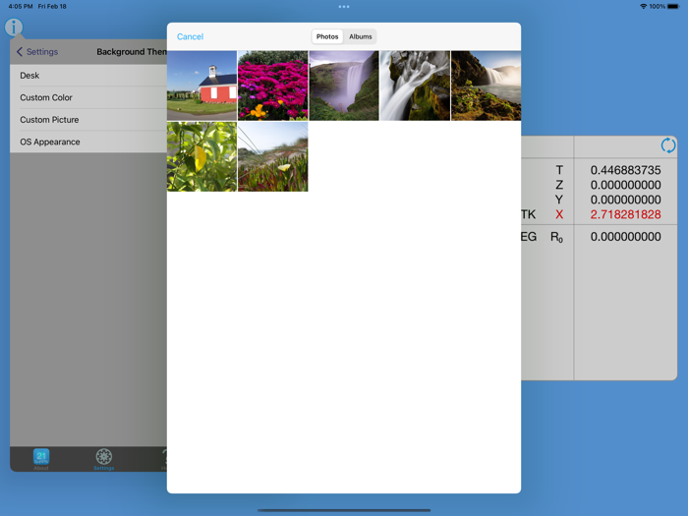Switch to the Albums tab
Image resolution: width=688 pixels, height=516 pixels.
(x=361, y=37)
